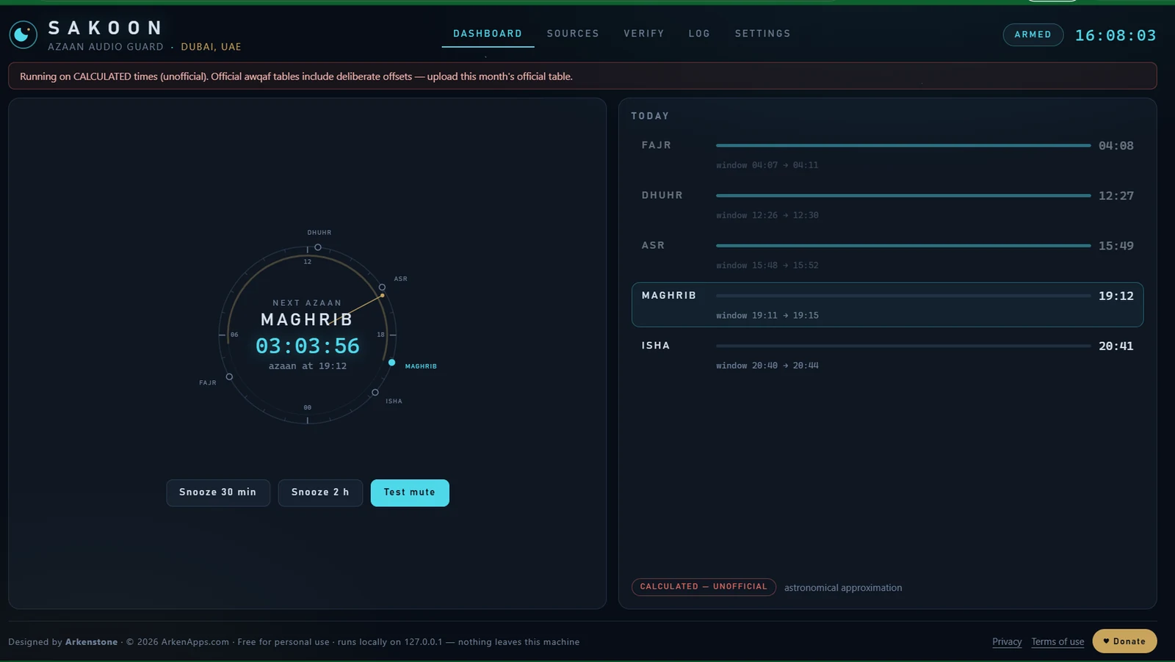Screen dimensions: 1175x662
Task: Open the Dashboard tab
Action: (488, 34)
